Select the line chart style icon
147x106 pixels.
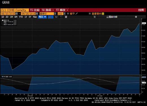pyautogui.click(x=51, y=17)
